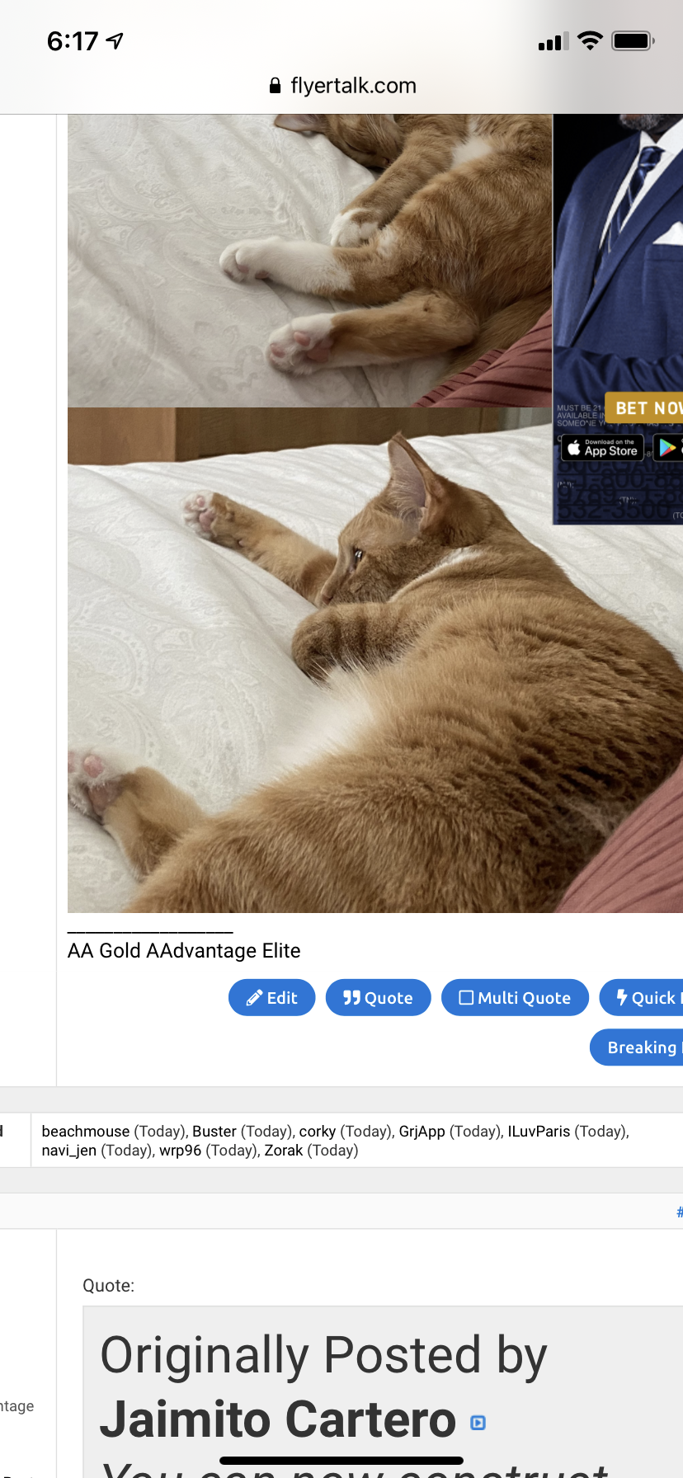Open the upper cat paws photo
Viewport: 683px width, 1478px height.
(x=309, y=261)
